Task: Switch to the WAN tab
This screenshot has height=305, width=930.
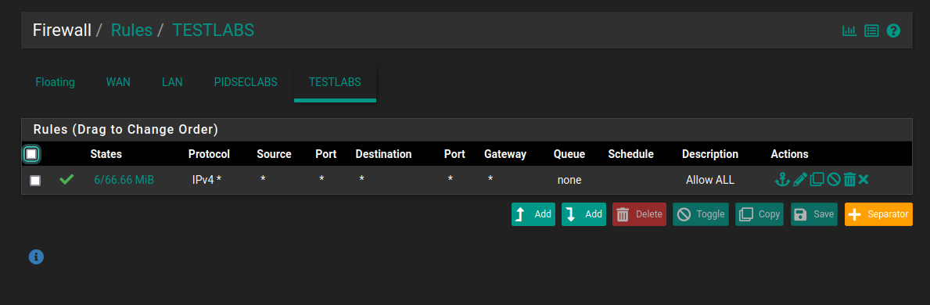Action: [x=118, y=82]
